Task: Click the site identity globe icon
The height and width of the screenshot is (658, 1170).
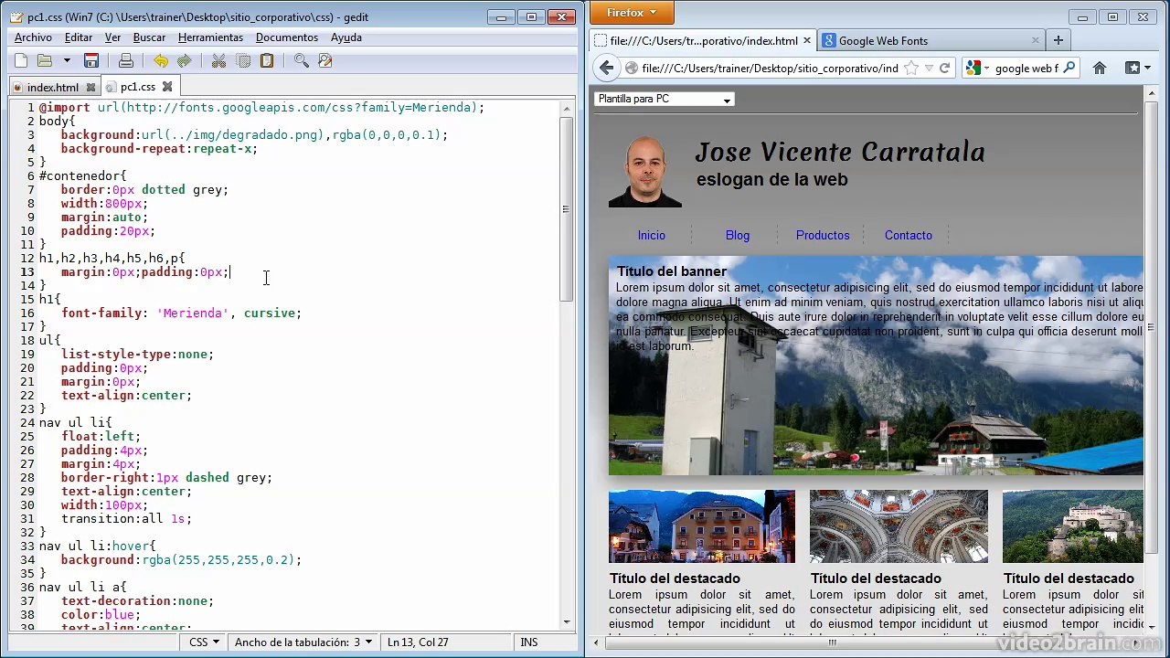Action: [631, 69]
